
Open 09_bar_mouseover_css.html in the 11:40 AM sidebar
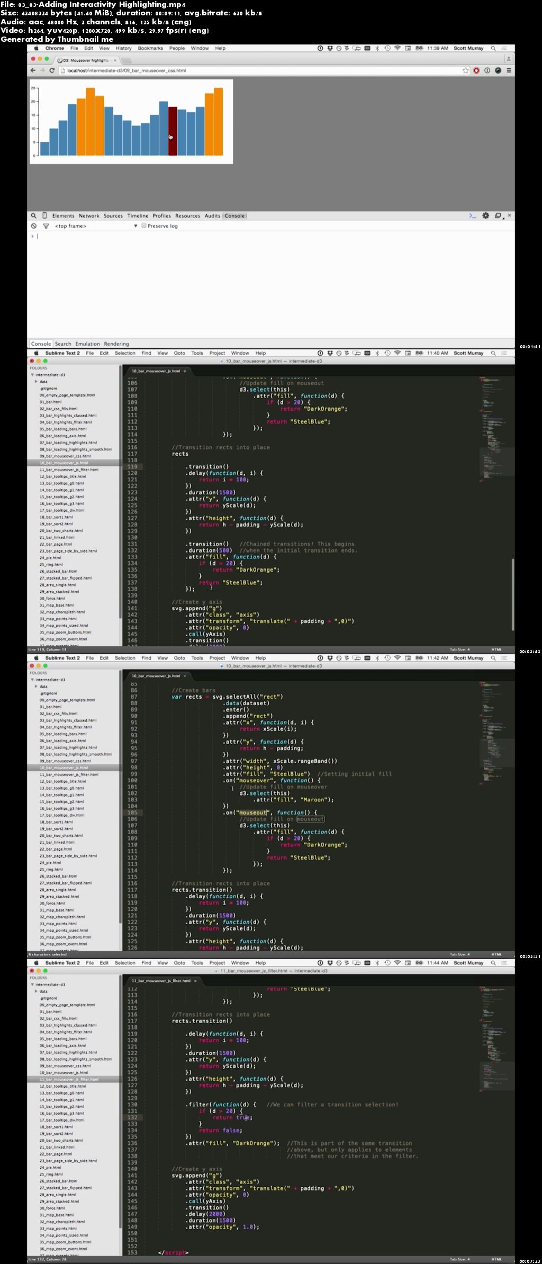(65, 456)
